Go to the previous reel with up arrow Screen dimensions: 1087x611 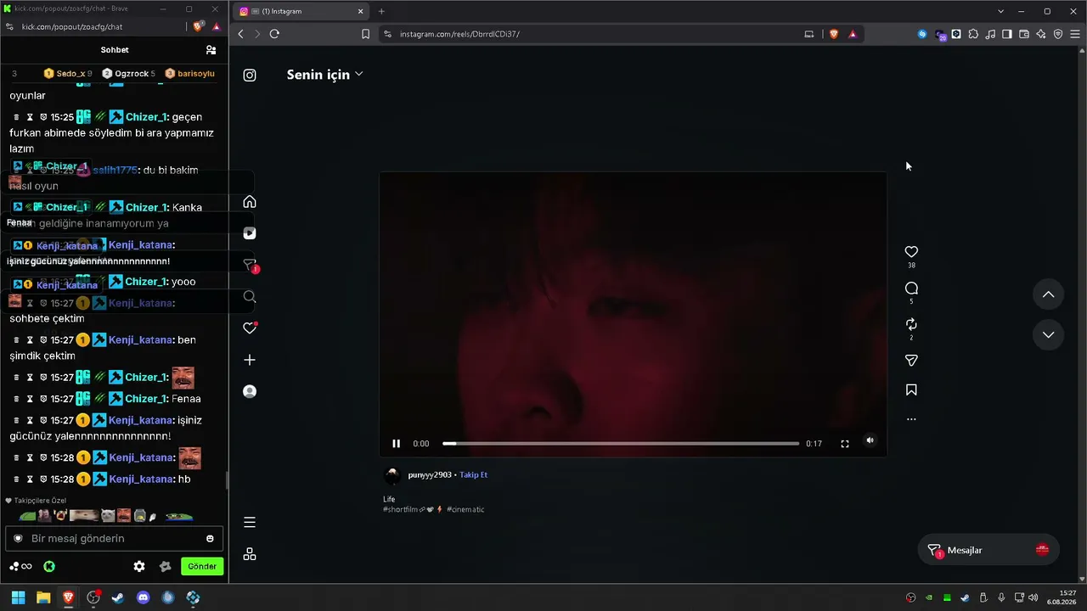point(1049,294)
